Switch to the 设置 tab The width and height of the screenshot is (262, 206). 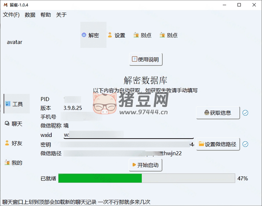point(117,35)
